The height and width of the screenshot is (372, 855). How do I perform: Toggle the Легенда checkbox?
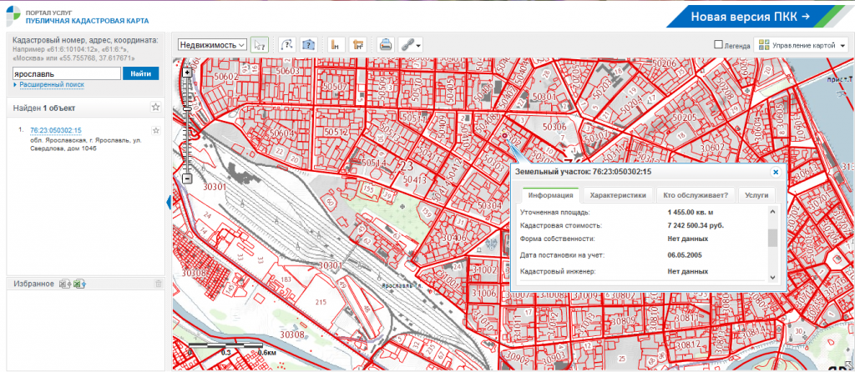718,45
